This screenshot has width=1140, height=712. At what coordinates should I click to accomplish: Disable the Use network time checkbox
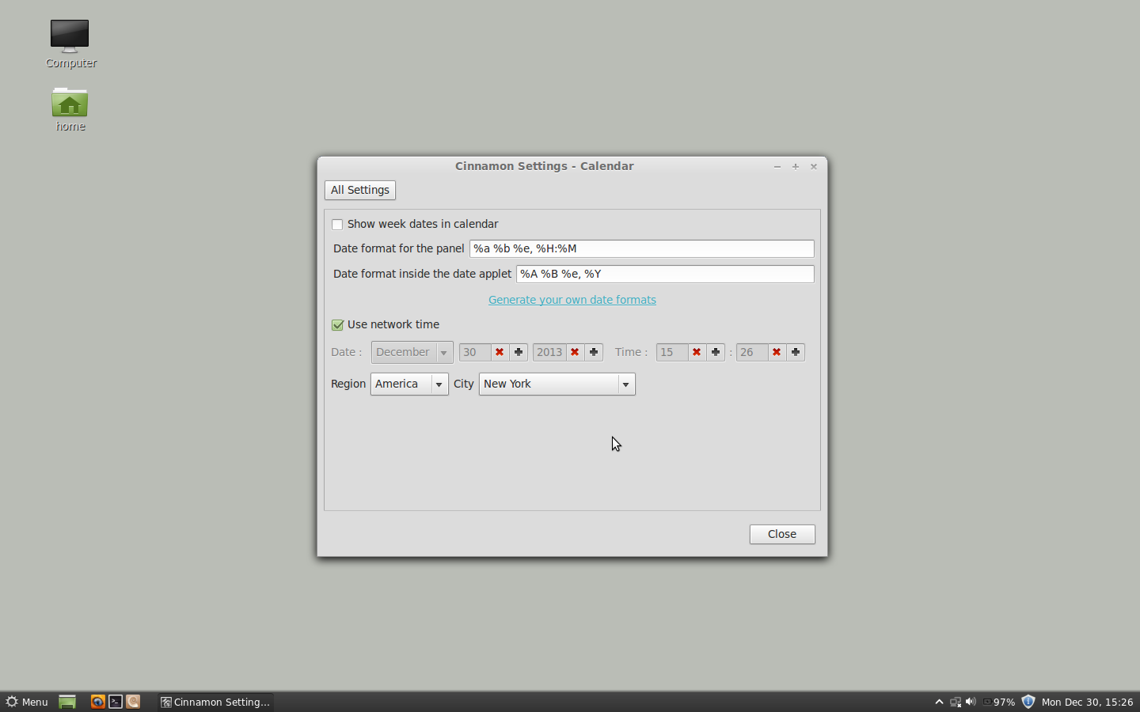337,325
